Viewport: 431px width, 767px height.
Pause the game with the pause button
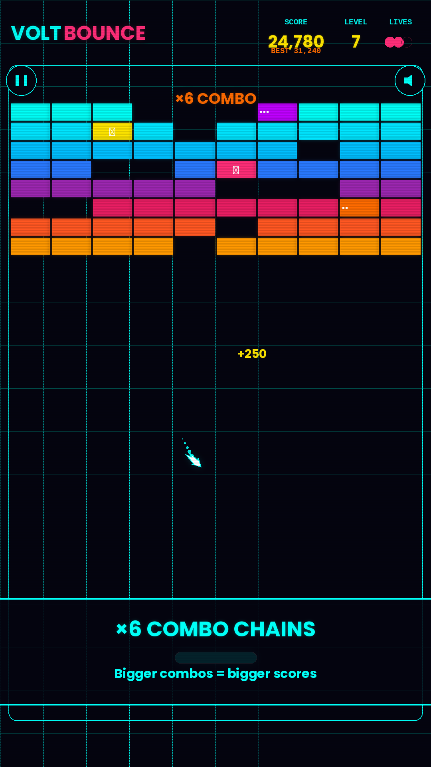pos(21,81)
